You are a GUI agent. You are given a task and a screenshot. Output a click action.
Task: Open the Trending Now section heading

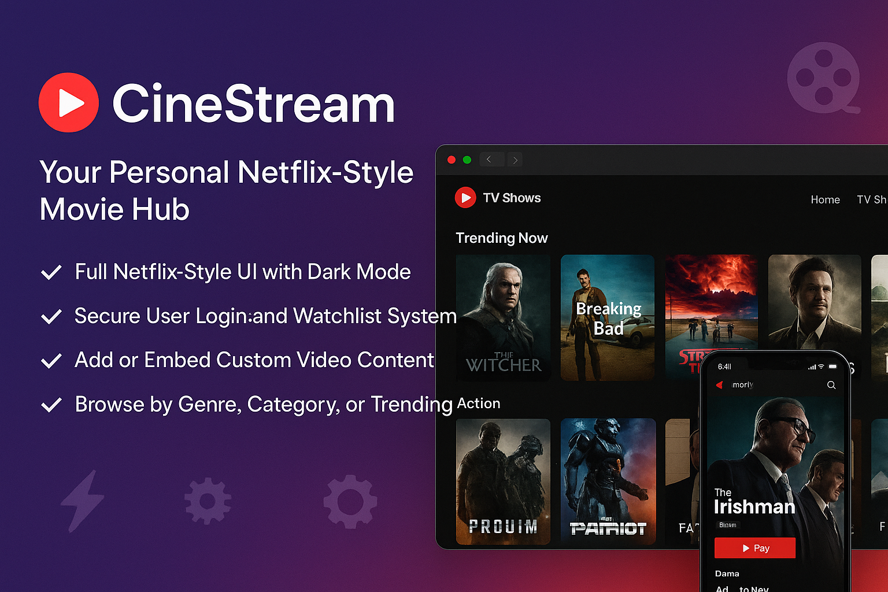(x=502, y=238)
